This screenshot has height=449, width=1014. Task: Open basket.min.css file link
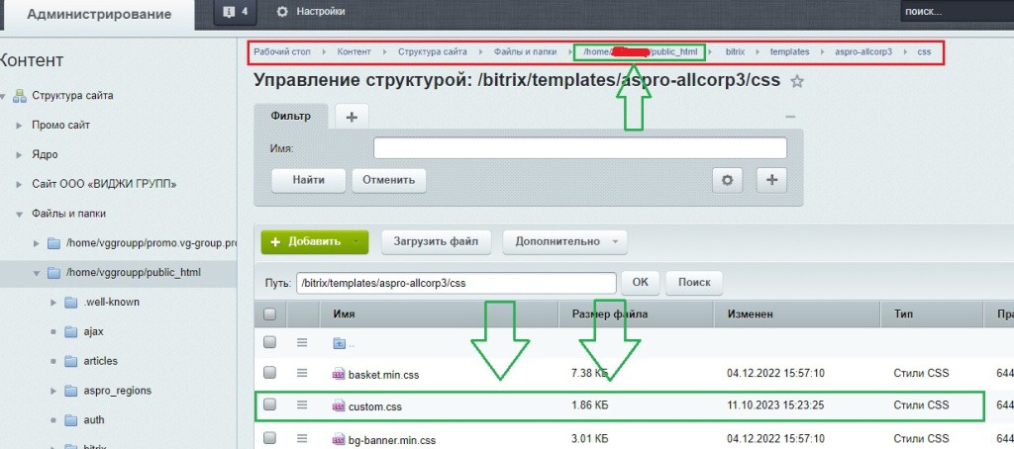coord(383,375)
